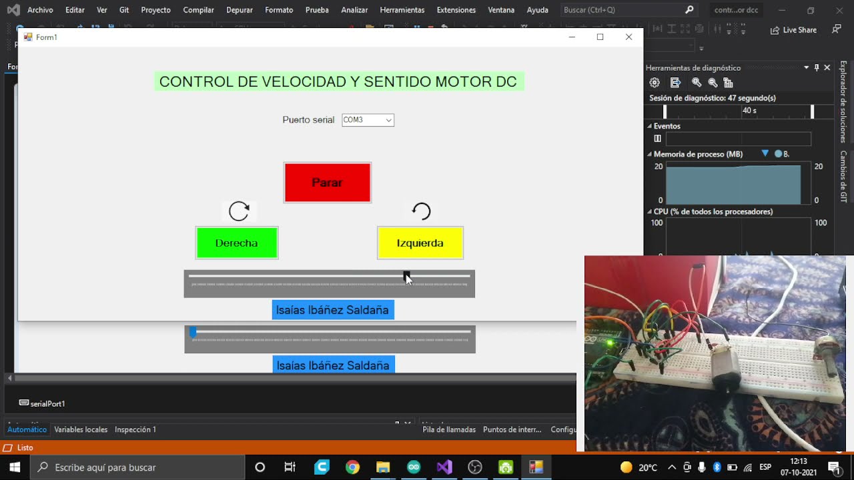The height and width of the screenshot is (480, 854).
Task: Switch to the Automático tab
Action: coord(27,429)
